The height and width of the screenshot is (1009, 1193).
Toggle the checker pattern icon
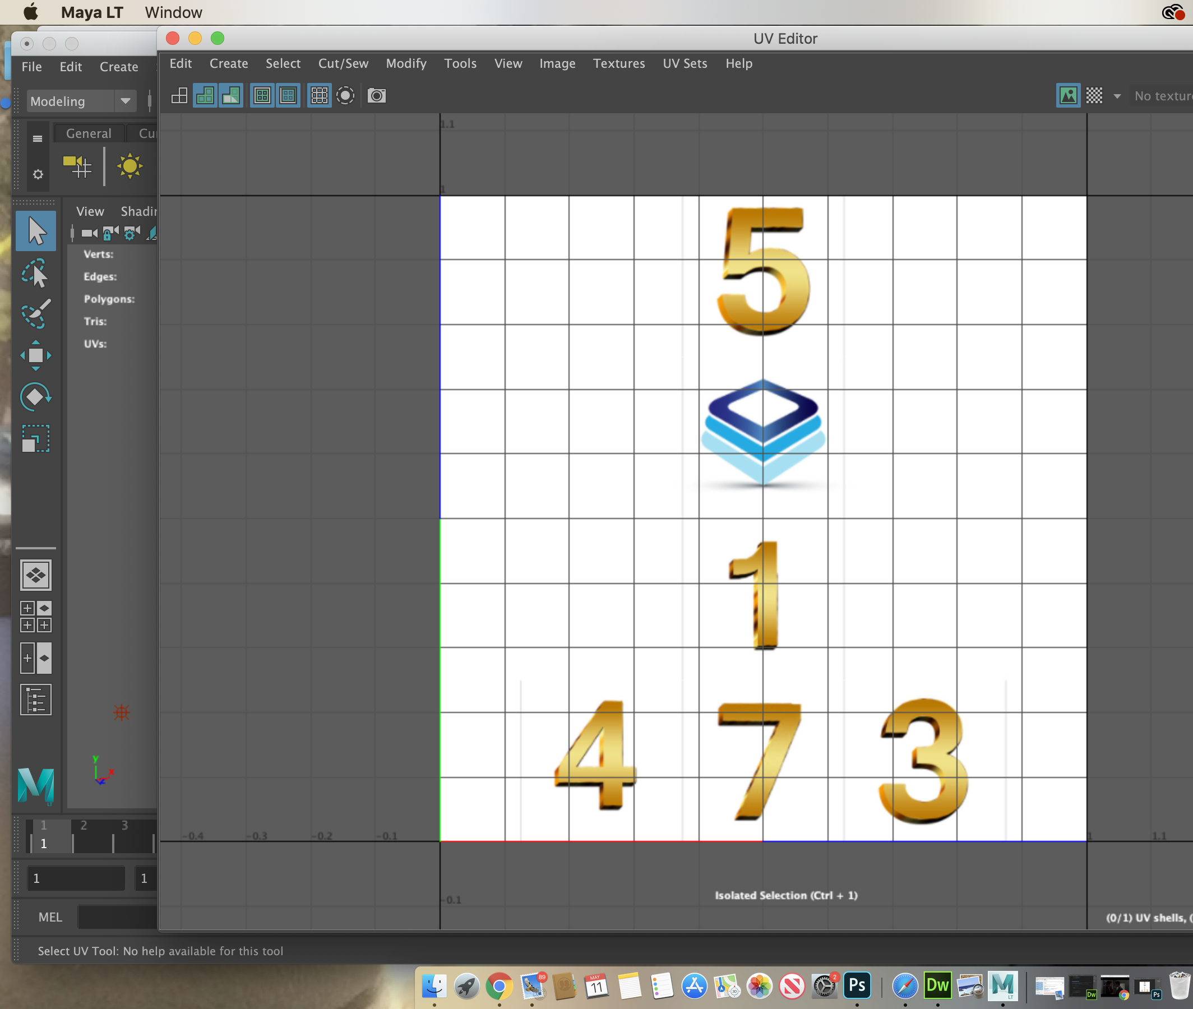point(1094,95)
